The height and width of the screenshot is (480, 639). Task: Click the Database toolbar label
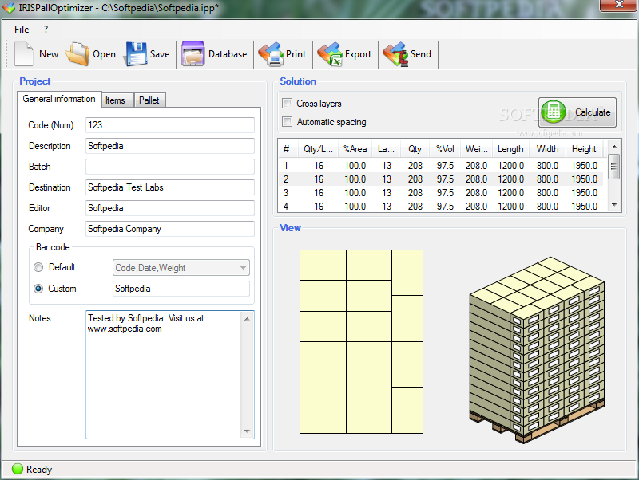tap(228, 54)
